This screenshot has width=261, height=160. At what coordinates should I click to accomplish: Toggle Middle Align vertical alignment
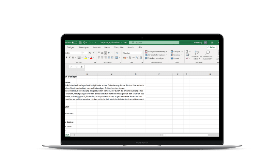(102, 53)
